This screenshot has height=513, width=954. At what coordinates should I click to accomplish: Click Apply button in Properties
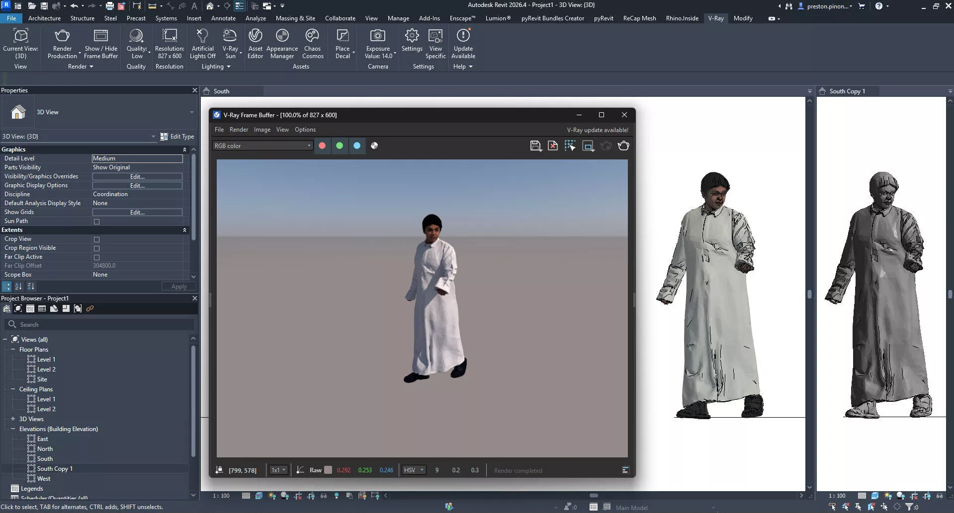tap(179, 287)
